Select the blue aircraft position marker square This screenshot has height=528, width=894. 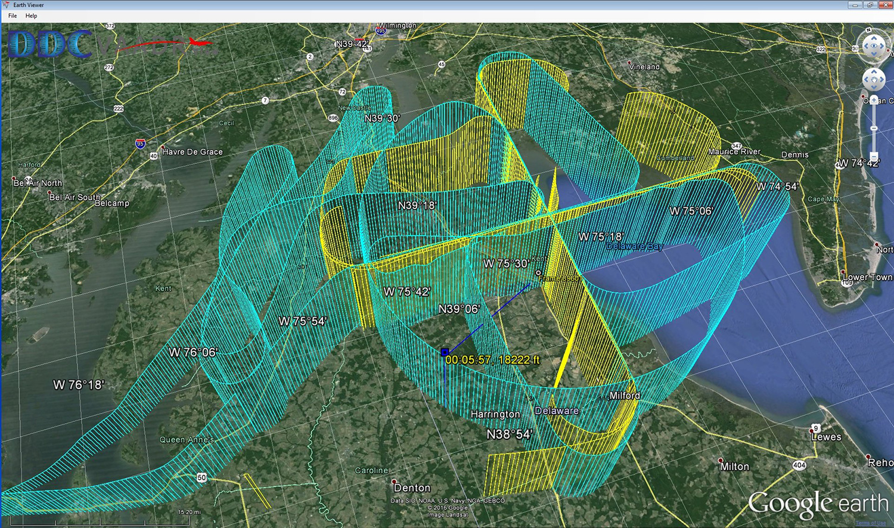point(445,352)
